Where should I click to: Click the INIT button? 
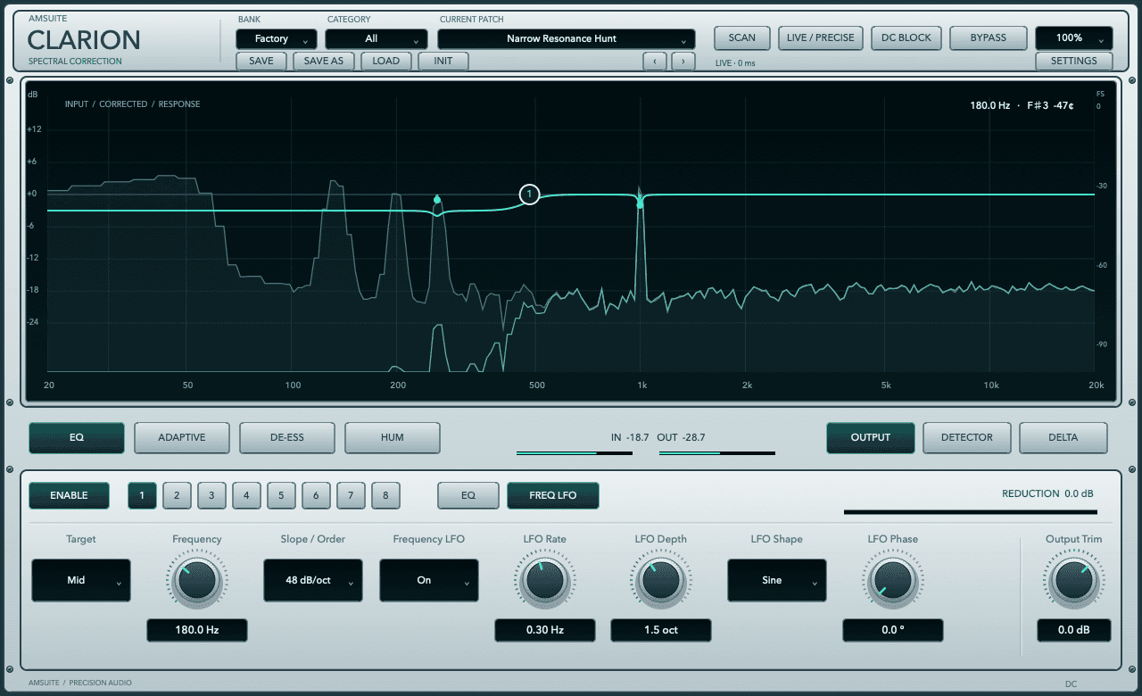click(443, 62)
